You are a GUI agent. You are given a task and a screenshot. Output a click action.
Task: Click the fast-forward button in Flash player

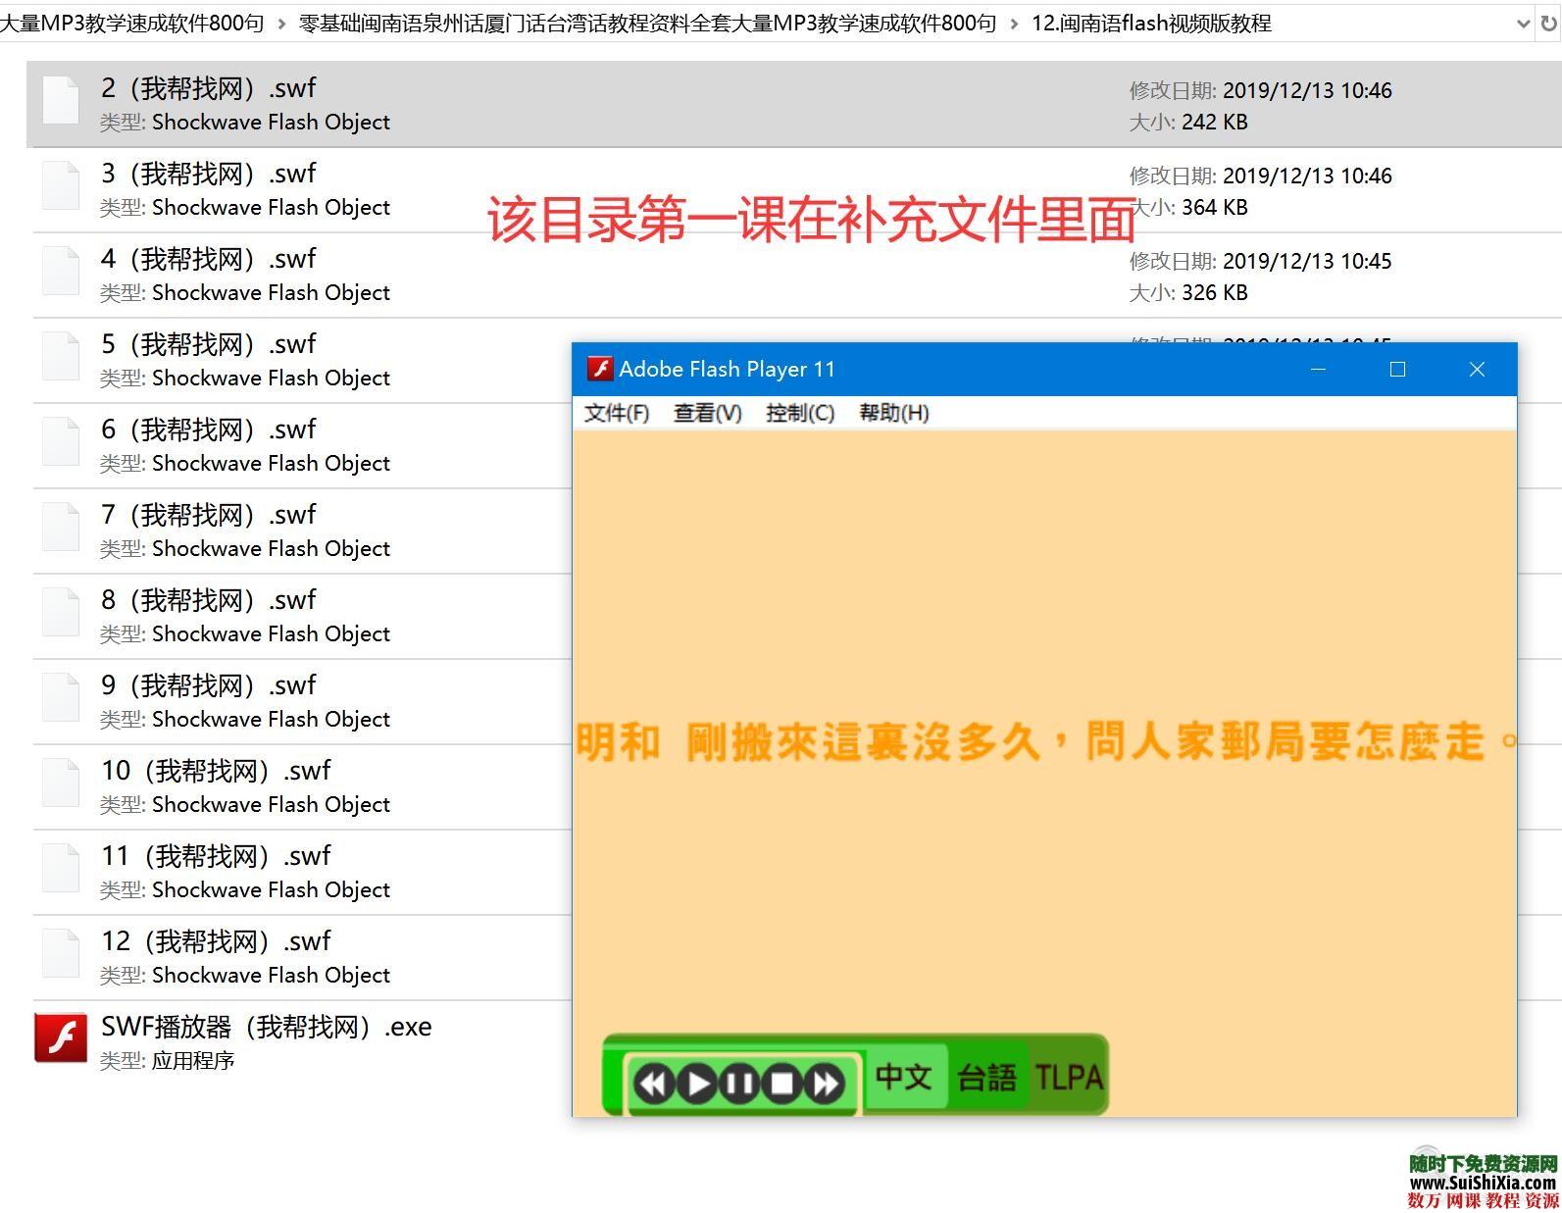825,1084
